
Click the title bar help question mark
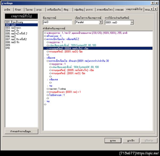152,3
